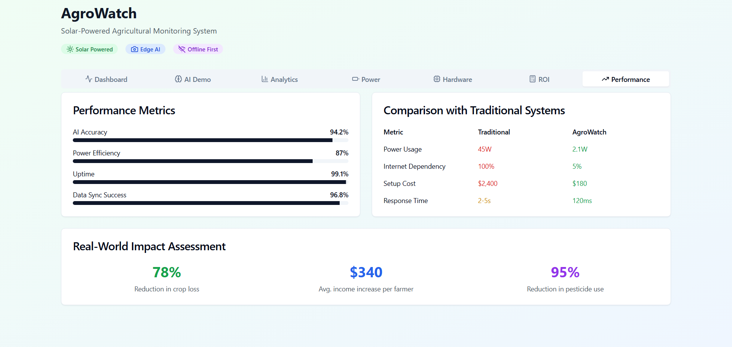Click the 2.1W AgroWatch power value

580,149
